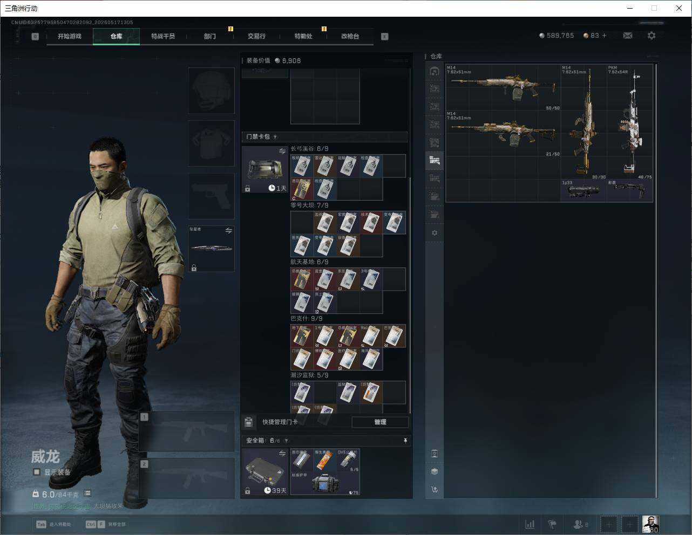This screenshot has width=692, height=535.
Task: Select the M14 rifle showing 21/50
Action: tap(503, 133)
